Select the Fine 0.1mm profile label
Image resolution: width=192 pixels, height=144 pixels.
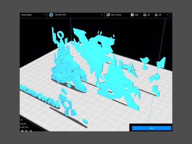116,15
